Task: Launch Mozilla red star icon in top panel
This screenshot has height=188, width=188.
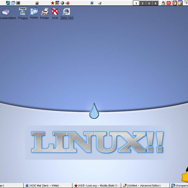Action: [x=53, y=3]
